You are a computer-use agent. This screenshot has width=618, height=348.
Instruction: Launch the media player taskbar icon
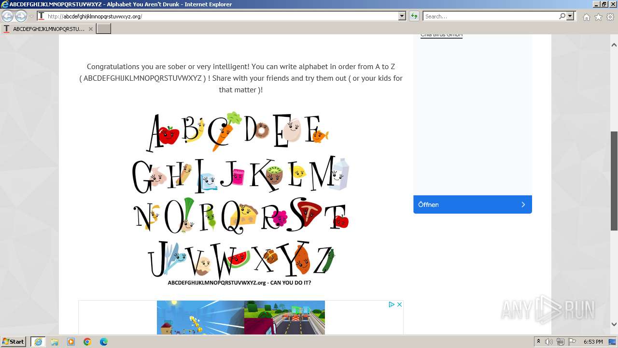tap(71, 342)
